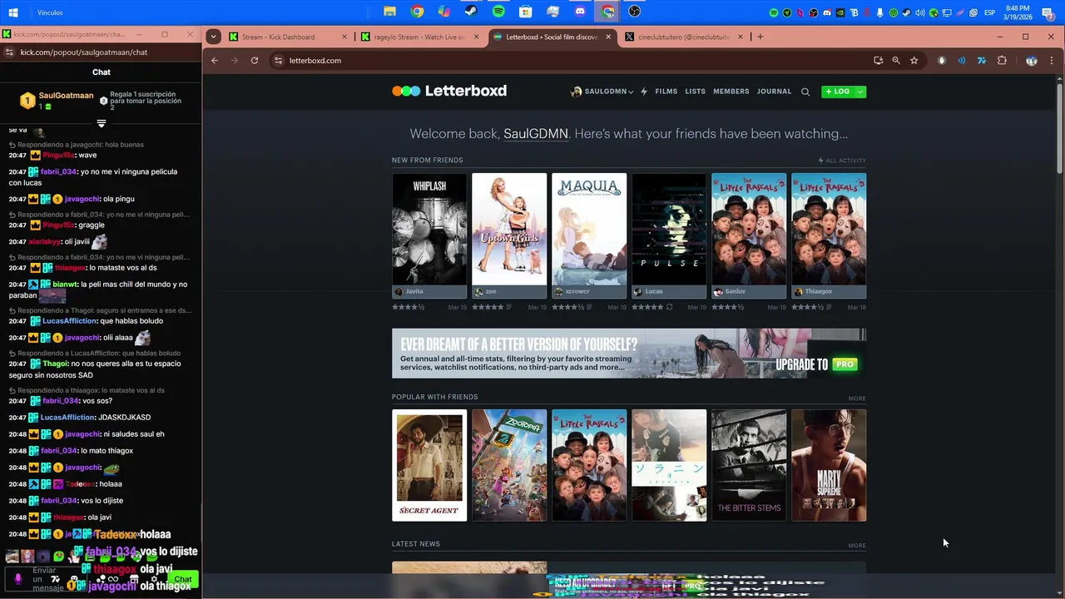Open MEMBERS in Letterboxd navigation
Screen dimensions: 1065x599
pos(731,92)
